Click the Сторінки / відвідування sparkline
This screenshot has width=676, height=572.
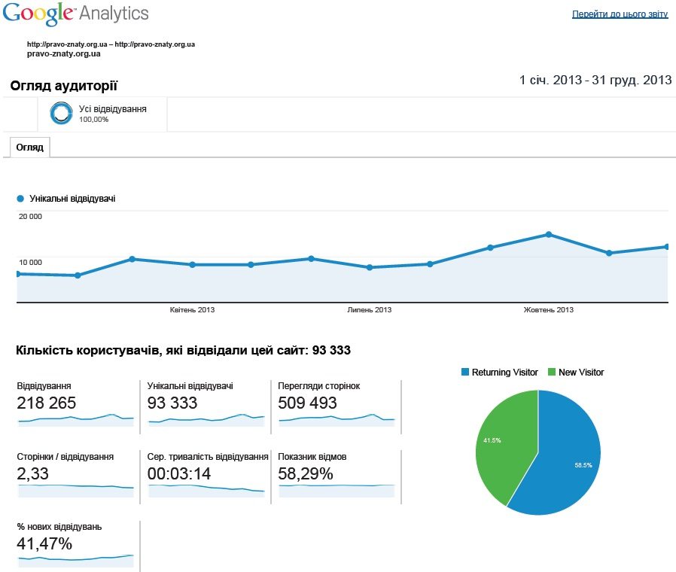[x=75, y=489]
